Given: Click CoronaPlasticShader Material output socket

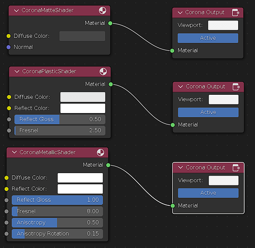Looking at the screenshot, I should [x=111, y=84].
